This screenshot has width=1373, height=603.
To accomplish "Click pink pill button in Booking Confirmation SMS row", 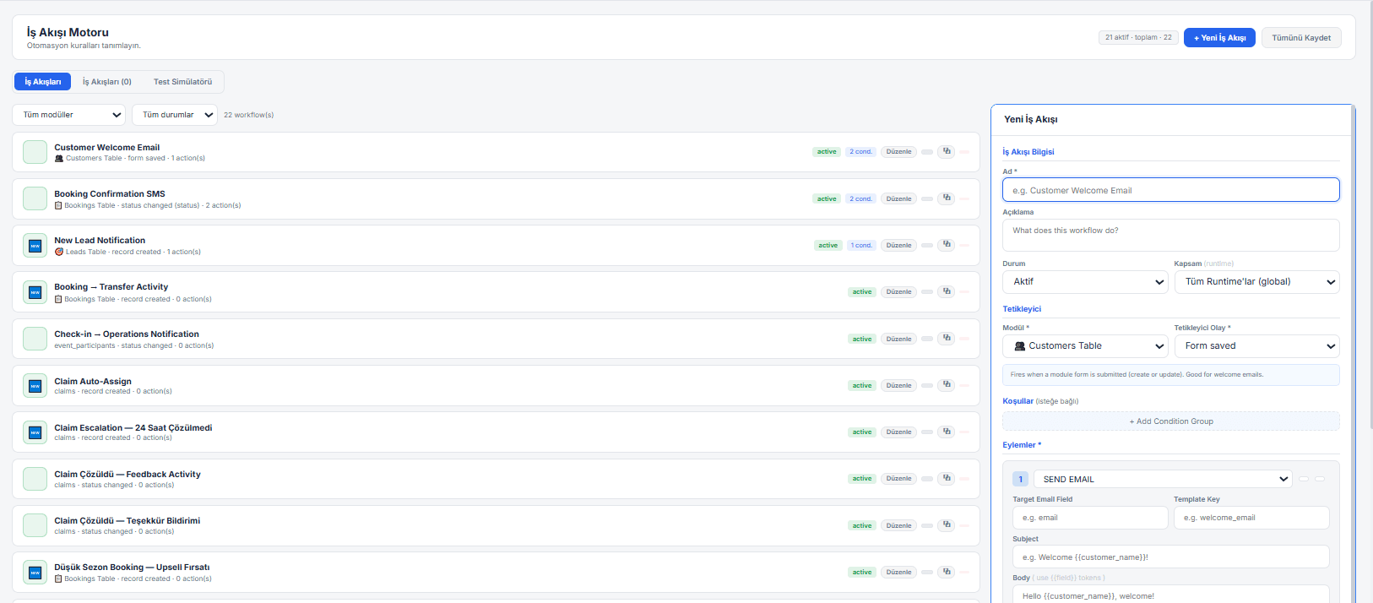I will coord(964,198).
